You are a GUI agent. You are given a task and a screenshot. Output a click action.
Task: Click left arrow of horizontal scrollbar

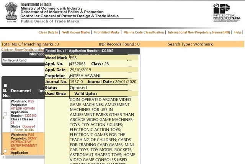(3, 157)
